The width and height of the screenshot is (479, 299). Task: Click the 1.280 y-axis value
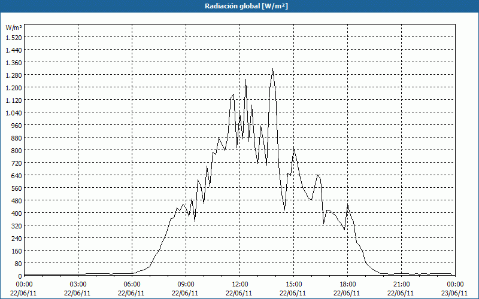(x=14, y=75)
